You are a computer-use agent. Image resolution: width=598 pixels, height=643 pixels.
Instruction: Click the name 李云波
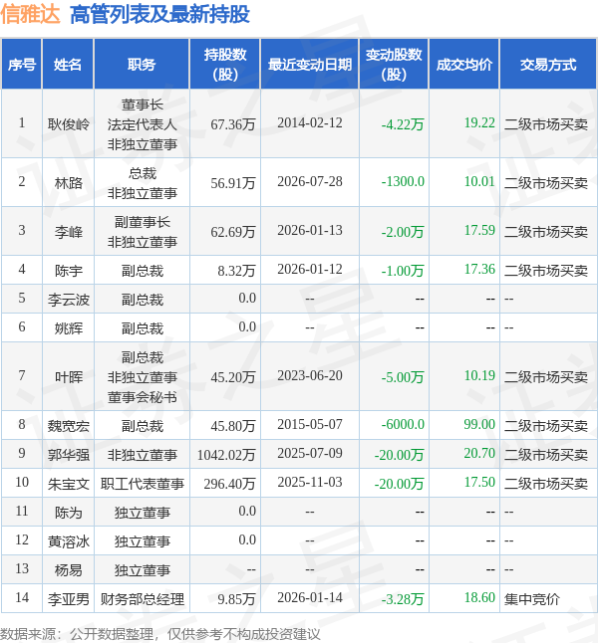click(x=68, y=300)
